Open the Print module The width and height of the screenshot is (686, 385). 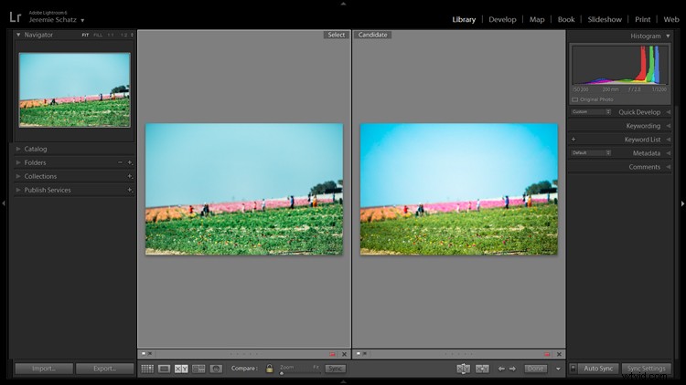pos(643,20)
